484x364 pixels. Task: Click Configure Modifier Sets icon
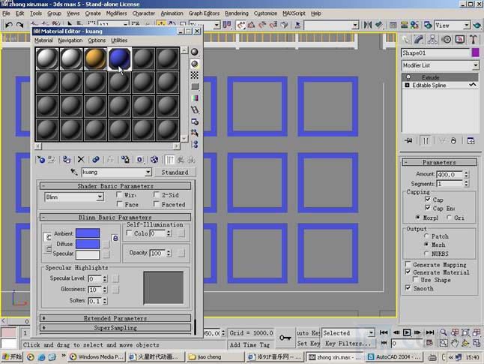click(x=471, y=141)
